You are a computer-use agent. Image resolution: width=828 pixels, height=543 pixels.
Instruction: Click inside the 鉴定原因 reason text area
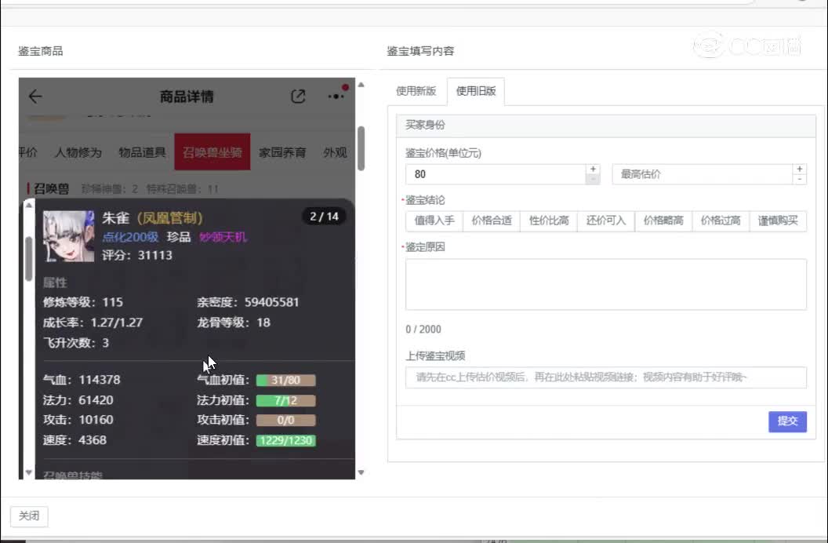pyautogui.click(x=605, y=282)
